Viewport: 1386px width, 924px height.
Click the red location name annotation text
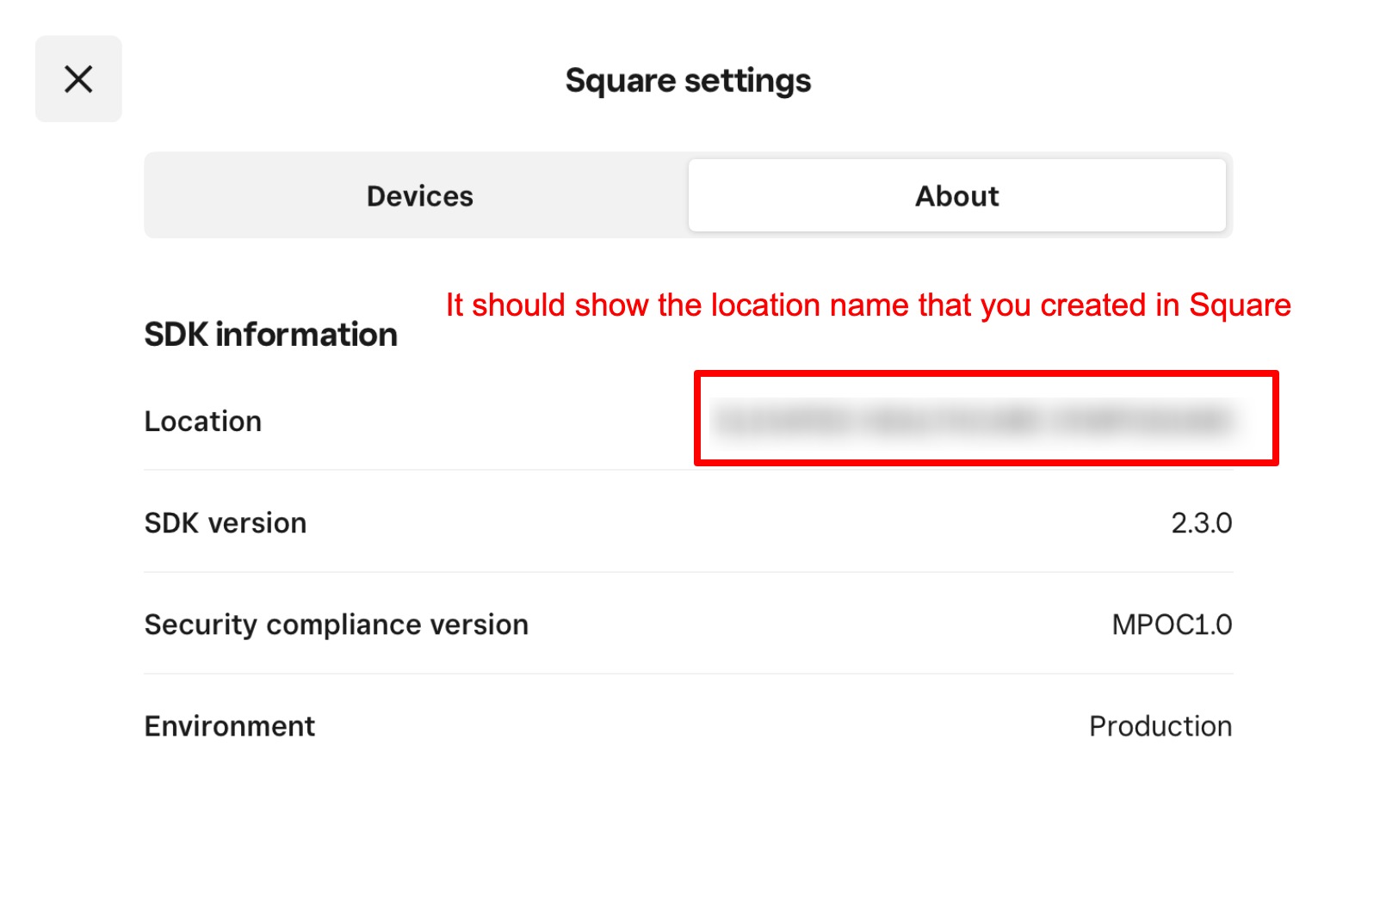(868, 305)
